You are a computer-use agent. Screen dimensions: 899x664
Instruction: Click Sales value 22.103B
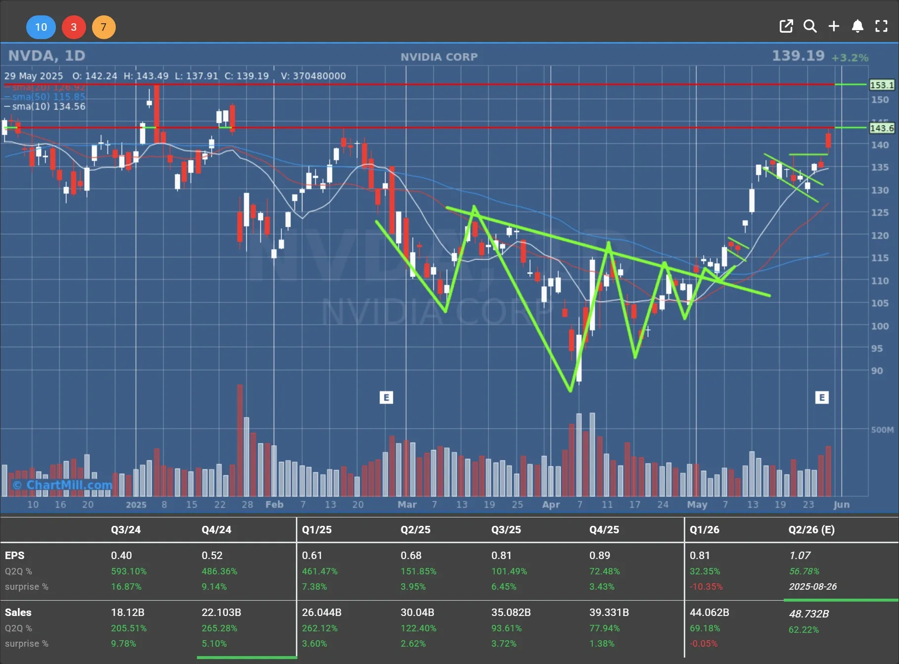click(221, 613)
